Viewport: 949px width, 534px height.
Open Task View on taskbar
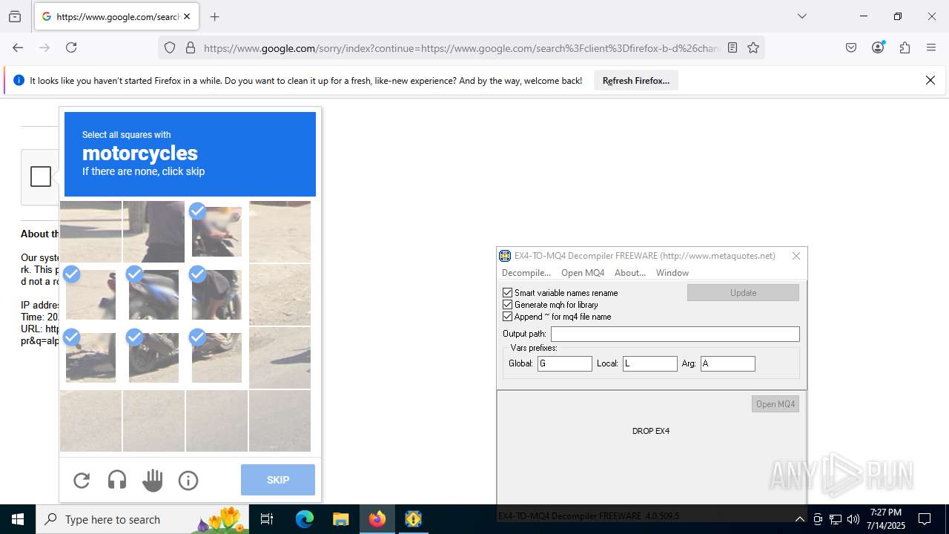(268, 519)
